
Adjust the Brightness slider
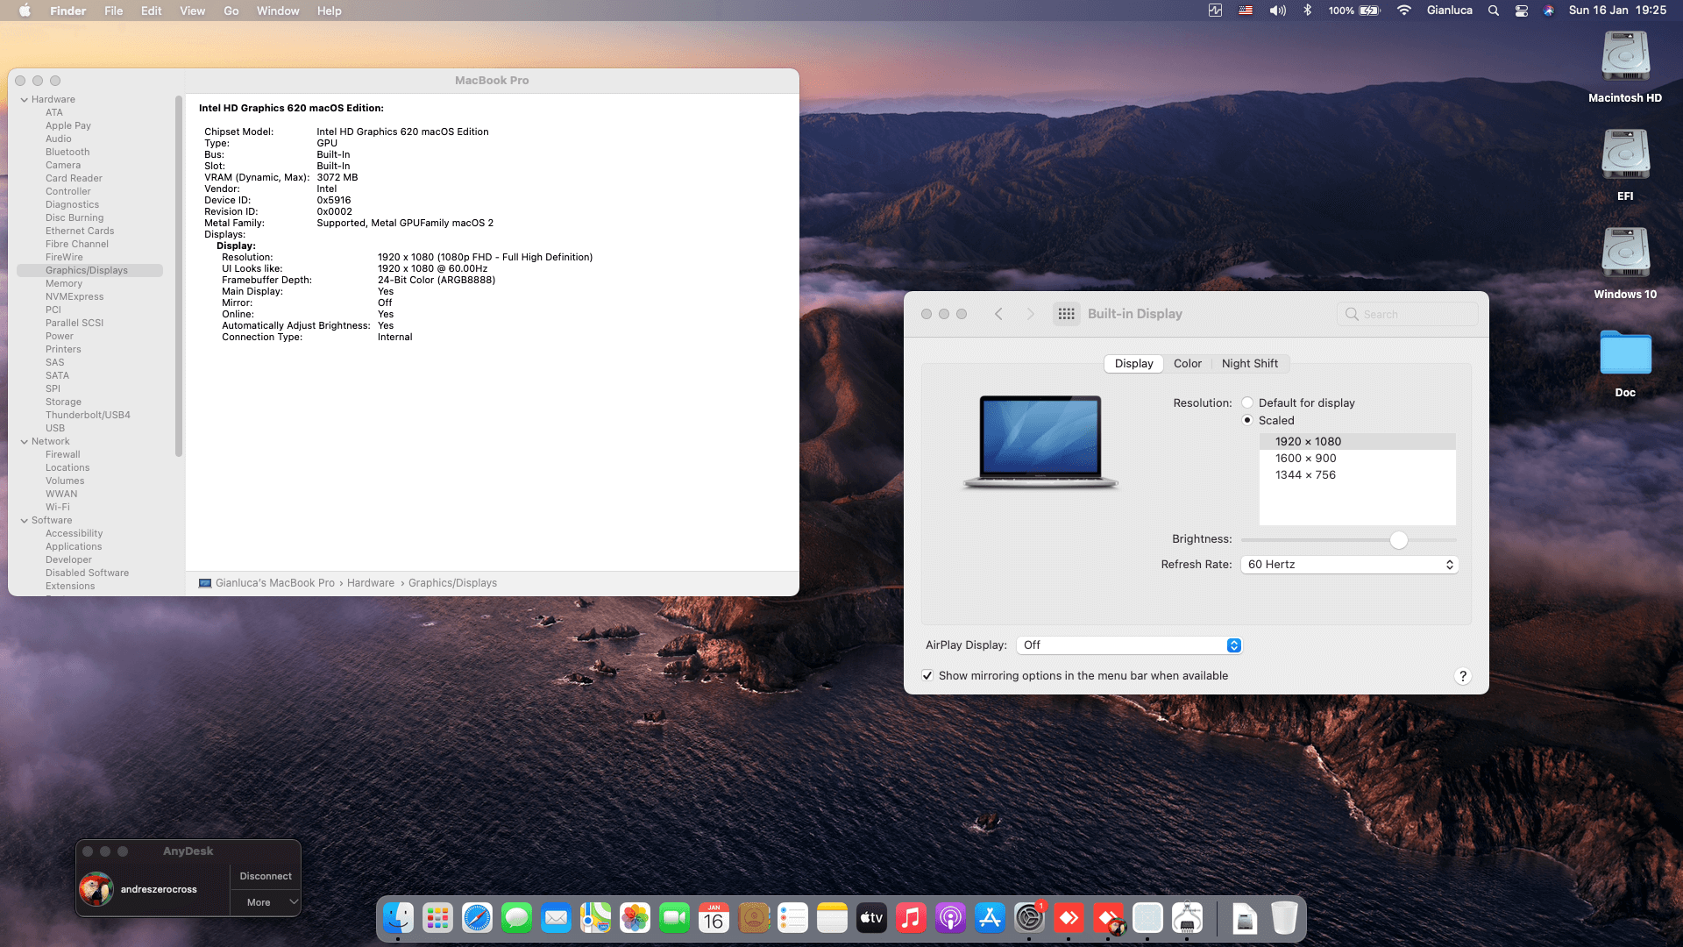click(x=1398, y=539)
